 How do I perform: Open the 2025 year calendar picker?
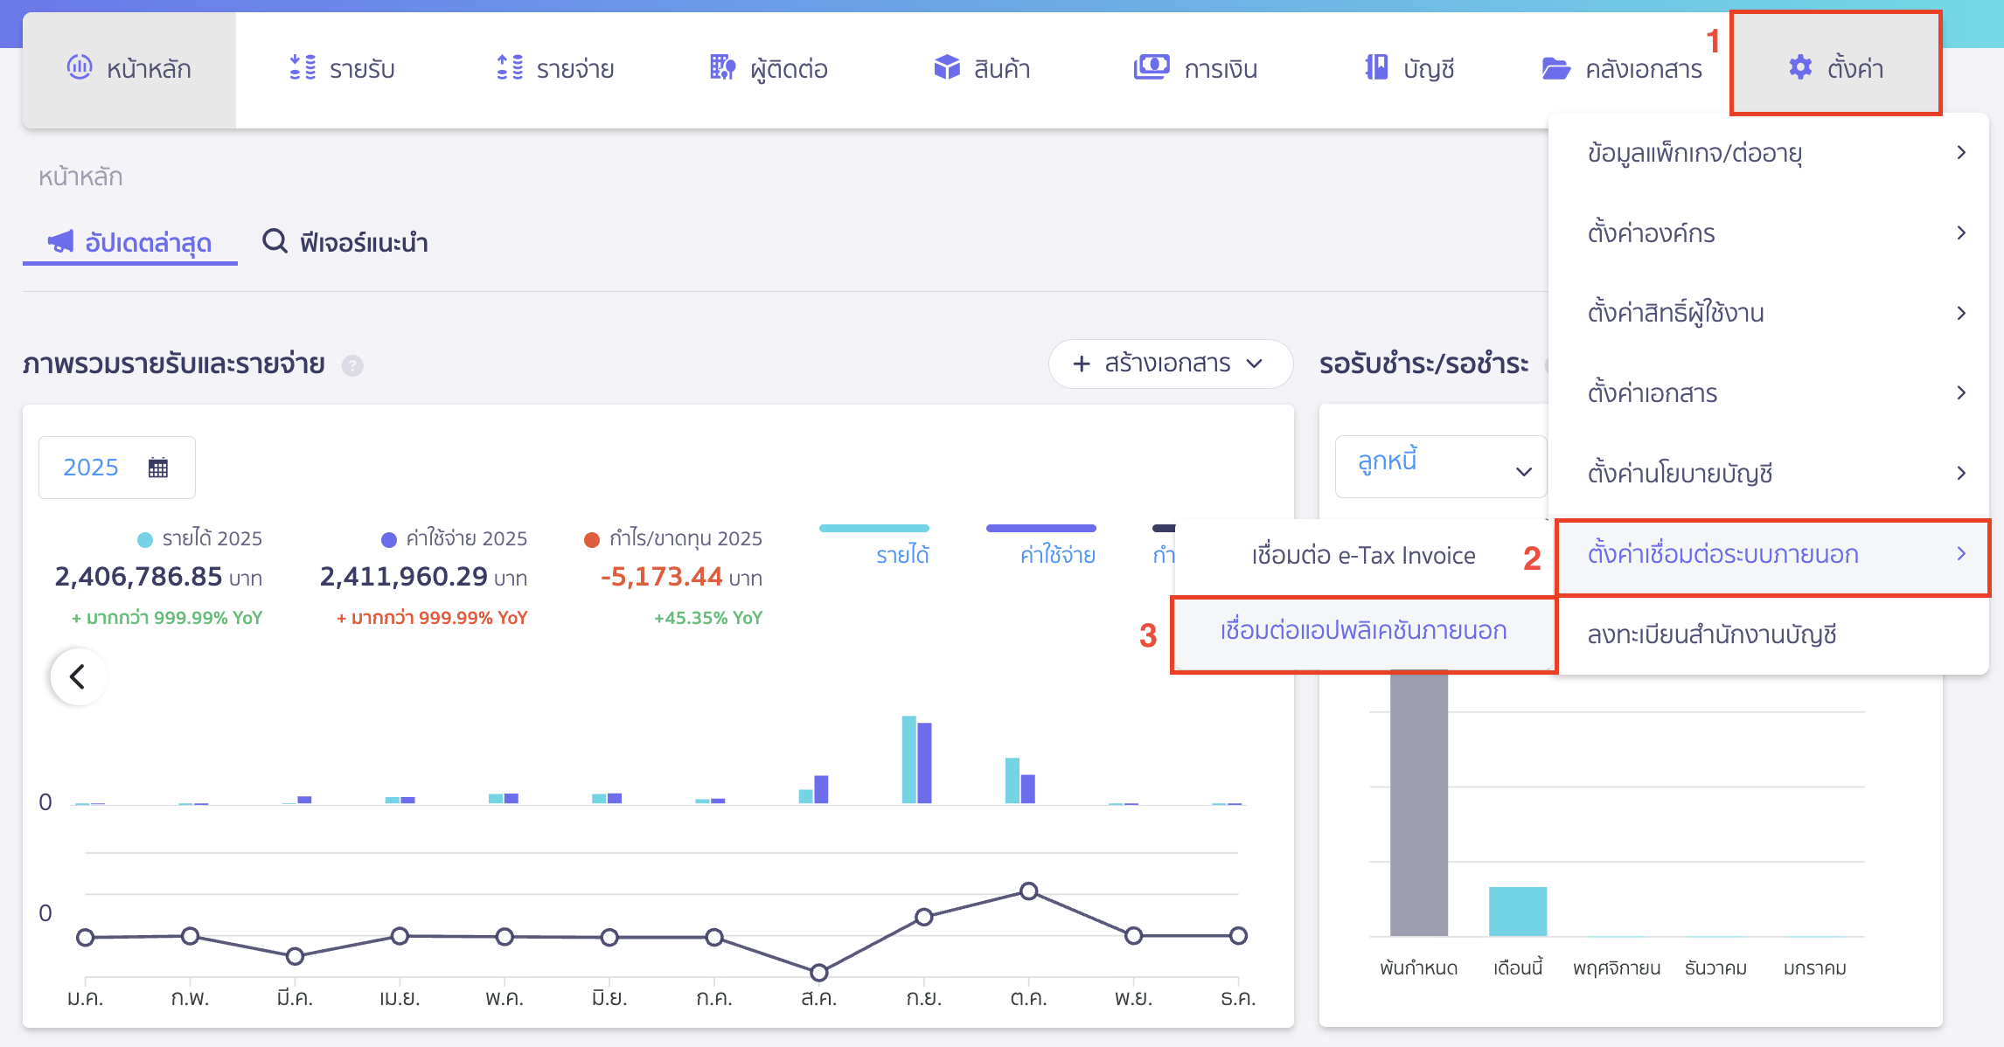click(x=115, y=467)
